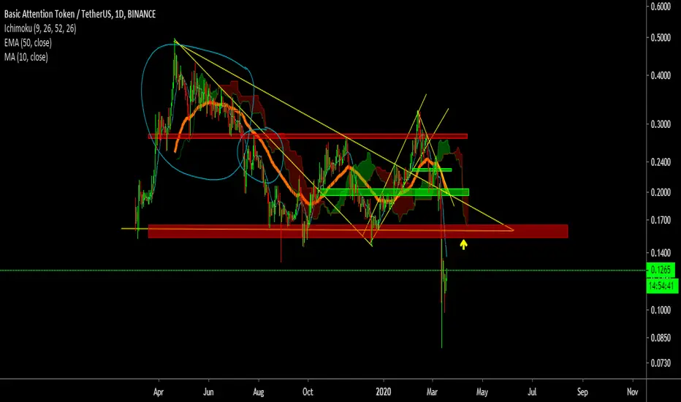Click the Nov label on time axis
681x402 pixels.
pyautogui.click(x=632, y=392)
